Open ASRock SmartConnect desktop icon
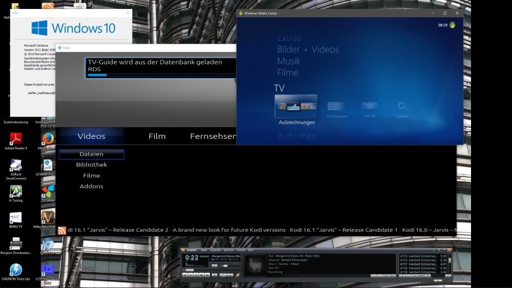 15,169
